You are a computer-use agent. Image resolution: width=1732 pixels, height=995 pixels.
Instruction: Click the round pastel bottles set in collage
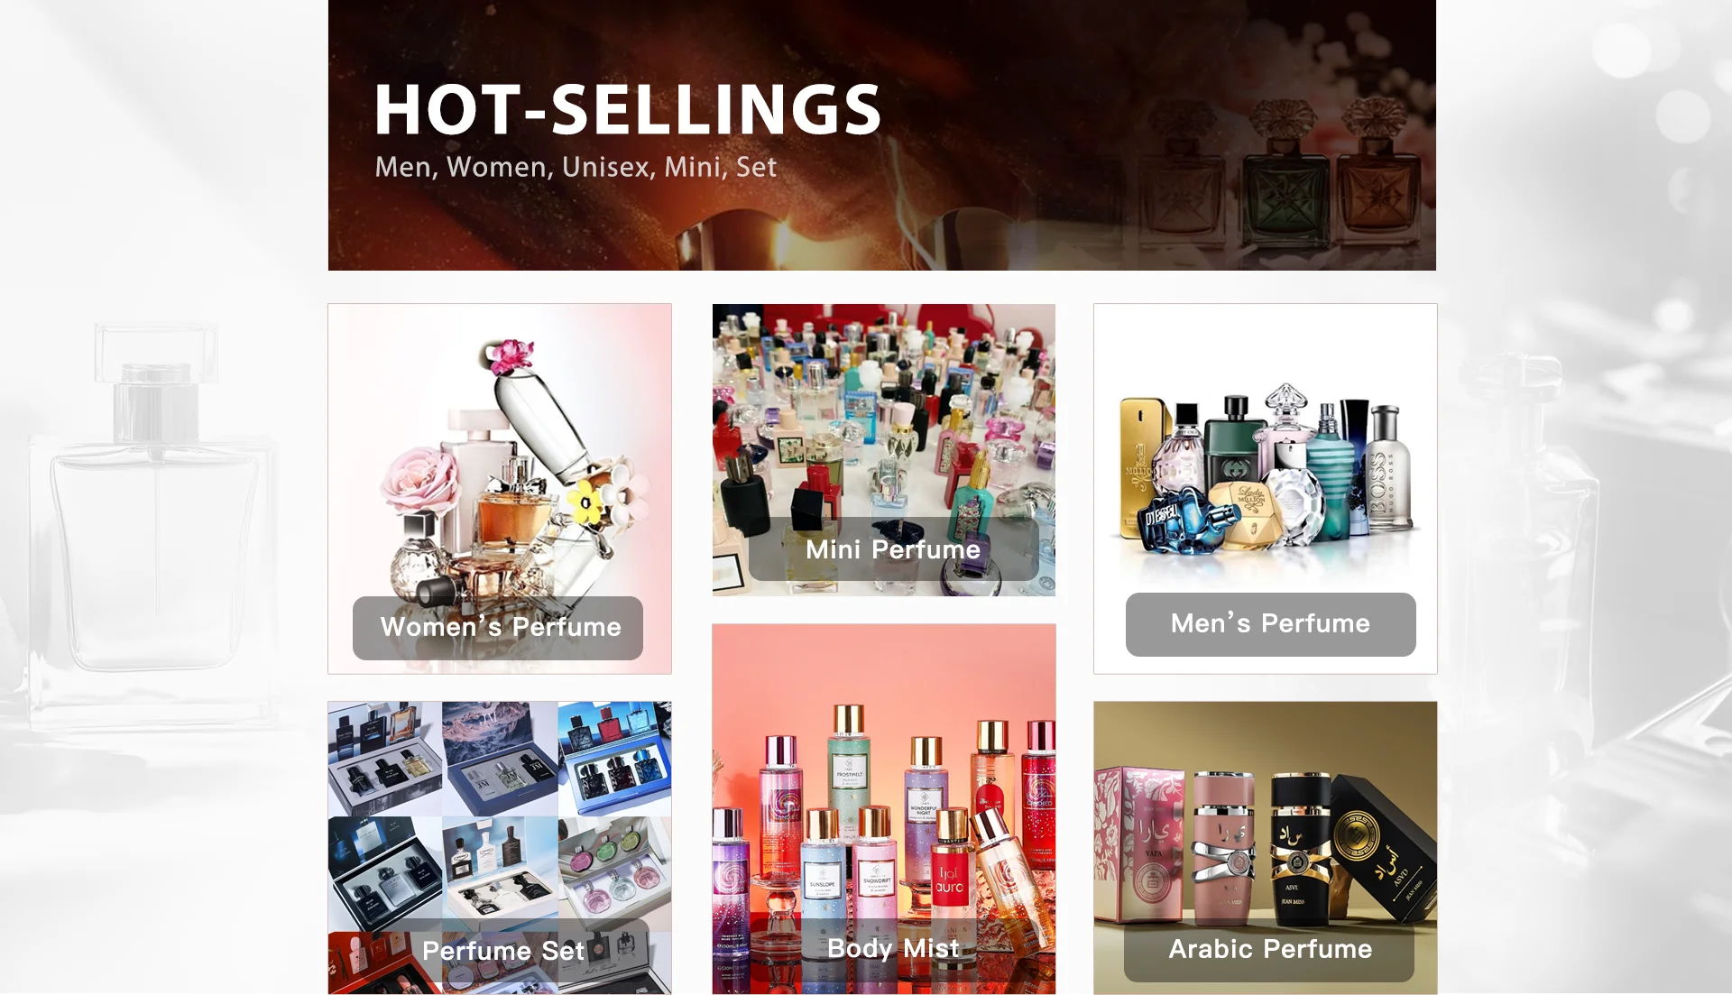615,873
